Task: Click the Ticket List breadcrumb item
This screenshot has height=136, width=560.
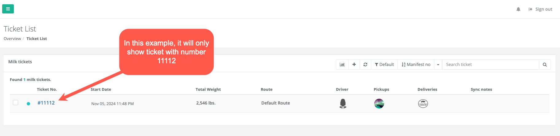Action: point(37,39)
